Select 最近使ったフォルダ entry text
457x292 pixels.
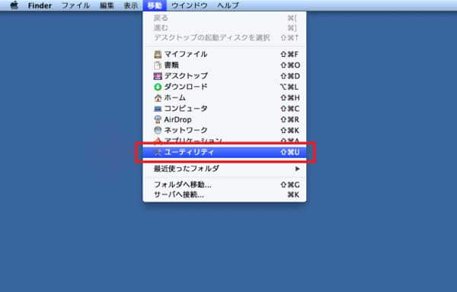(187, 168)
